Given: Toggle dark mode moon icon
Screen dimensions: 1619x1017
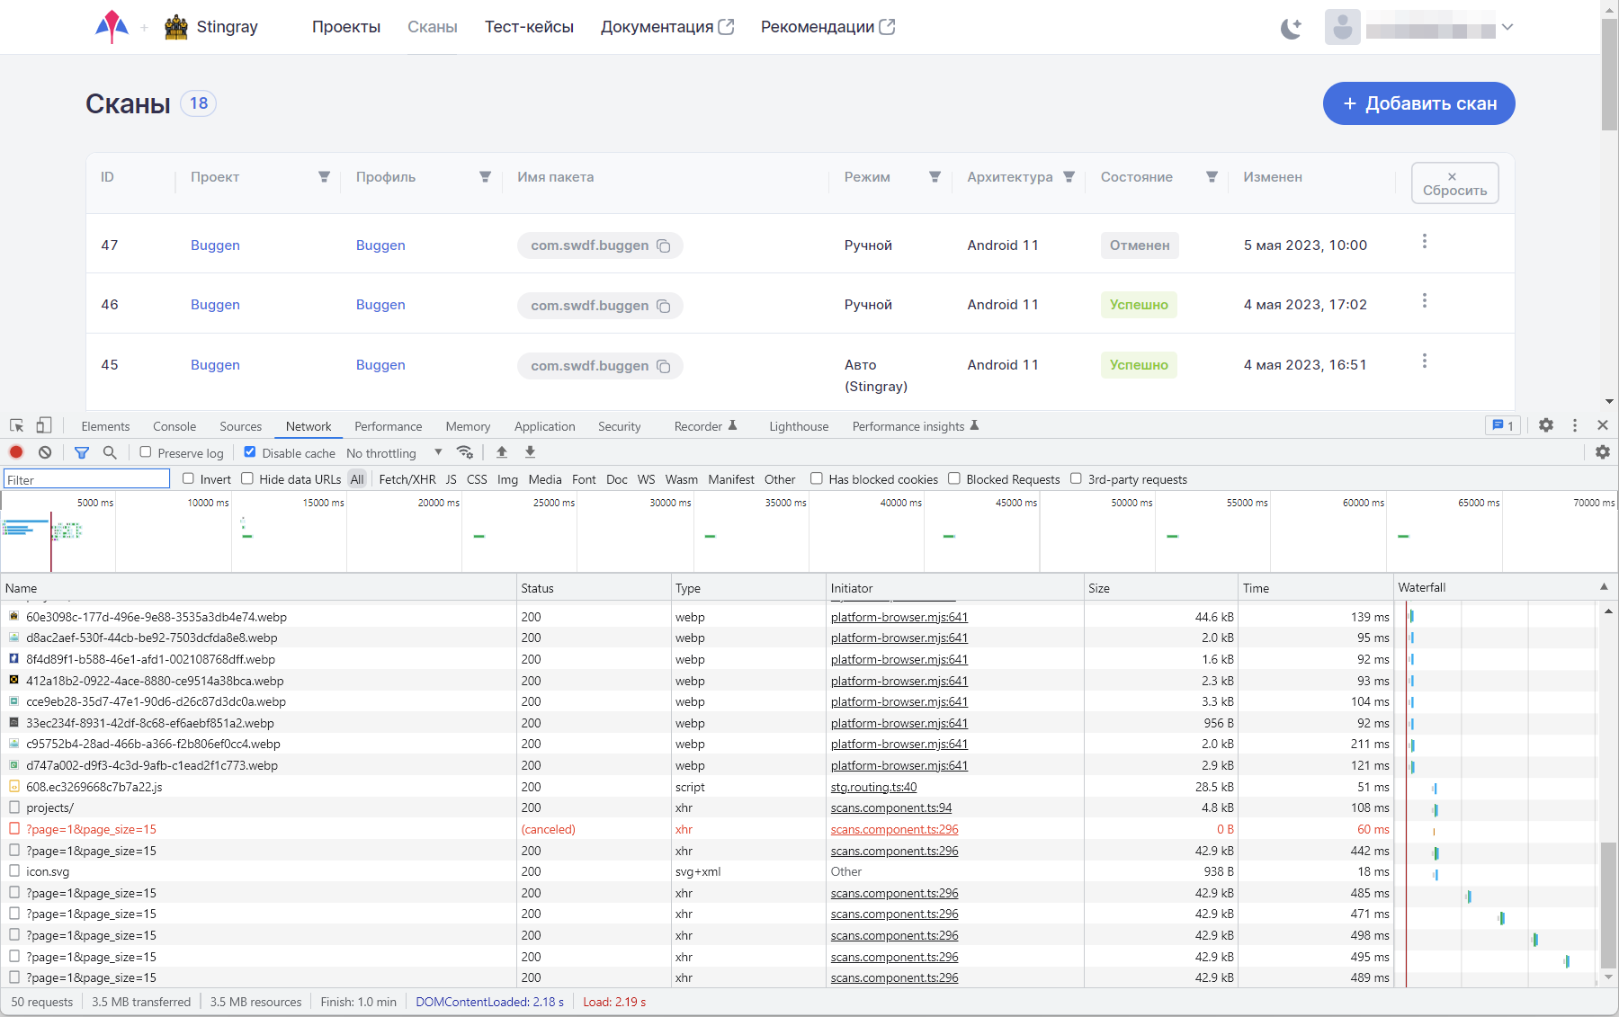Looking at the screenshot, I should coord(1291,29).
